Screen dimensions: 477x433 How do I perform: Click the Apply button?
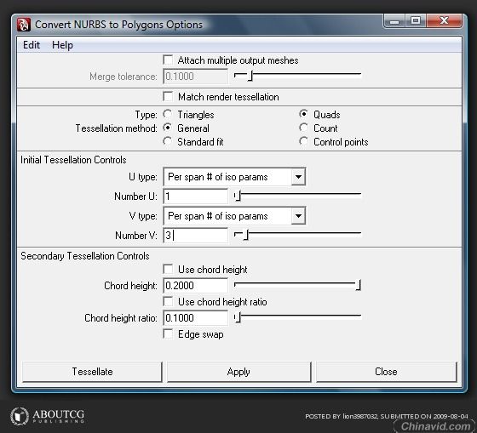(238, 371)
